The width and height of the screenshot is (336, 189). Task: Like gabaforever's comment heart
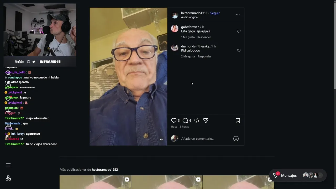point(239,31)
